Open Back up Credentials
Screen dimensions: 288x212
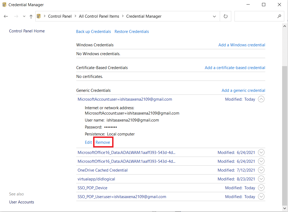93,32
